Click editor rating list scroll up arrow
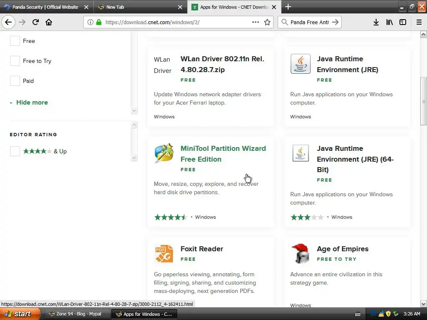 pos(134,125)
